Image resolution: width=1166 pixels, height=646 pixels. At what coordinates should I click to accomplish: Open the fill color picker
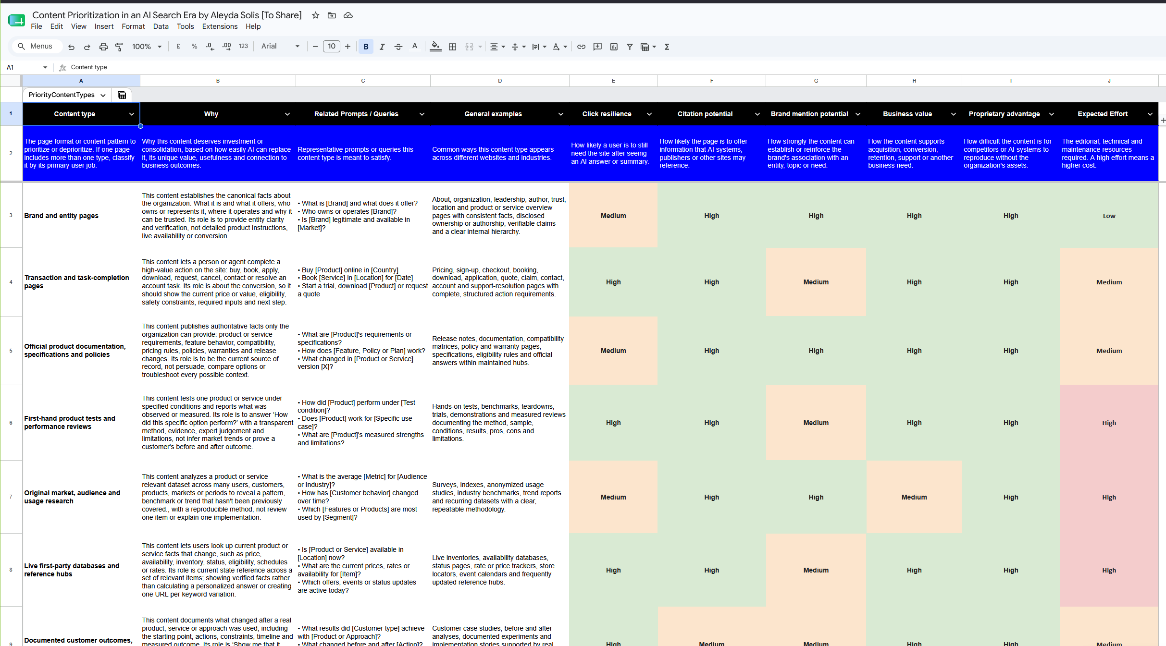tap(435, 47)
